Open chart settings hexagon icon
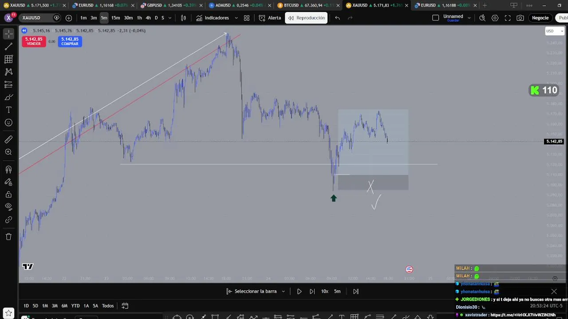This screenshot has height=319, width=568. point(495,18)
